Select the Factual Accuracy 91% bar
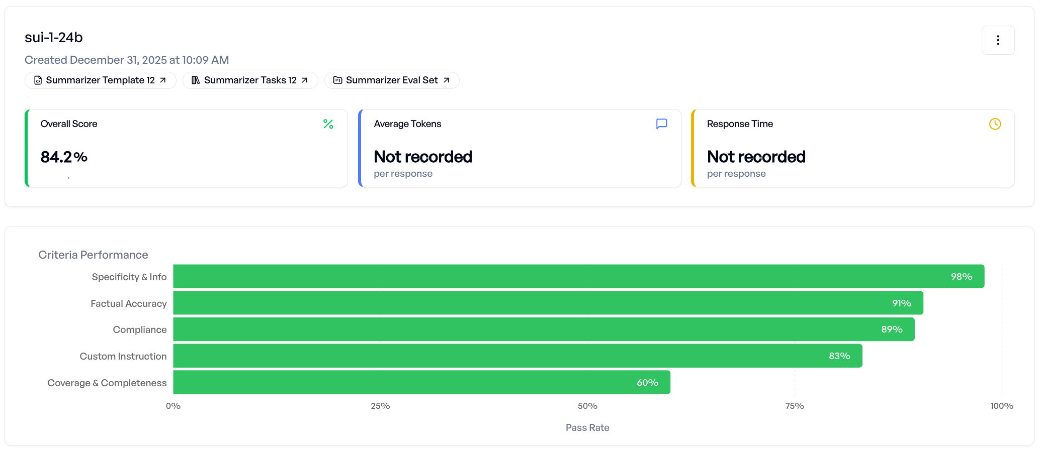This screenshot has height=450, width=1040. [x=548, y=303]
